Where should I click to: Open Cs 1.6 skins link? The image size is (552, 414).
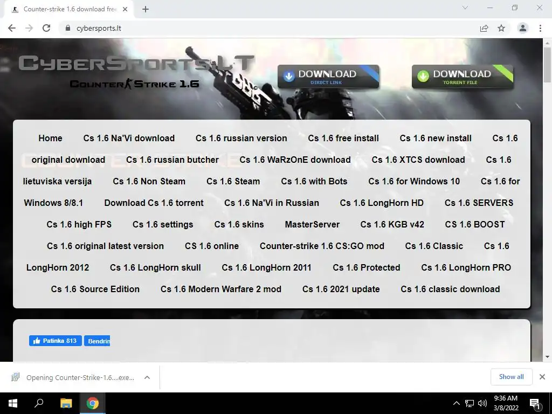click(239, 224)
